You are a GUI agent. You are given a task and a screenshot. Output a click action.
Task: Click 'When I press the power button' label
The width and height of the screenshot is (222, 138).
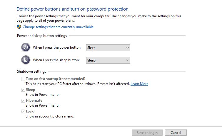click(x=57, y=47)
